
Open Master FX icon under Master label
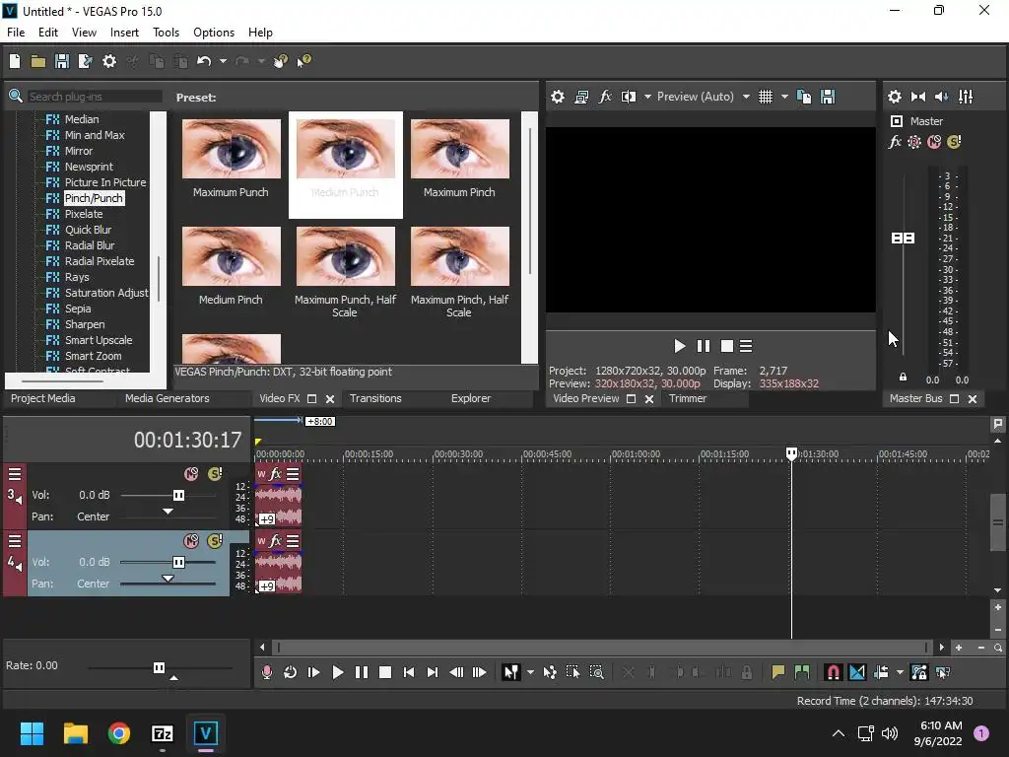[895, 142]
